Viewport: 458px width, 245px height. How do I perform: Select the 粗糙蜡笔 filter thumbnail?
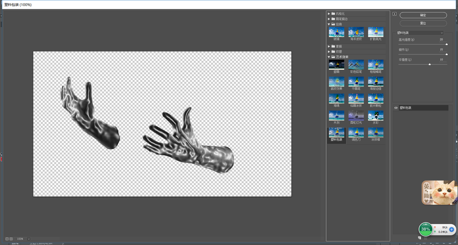pyautogui.click(x=376, y=65)
